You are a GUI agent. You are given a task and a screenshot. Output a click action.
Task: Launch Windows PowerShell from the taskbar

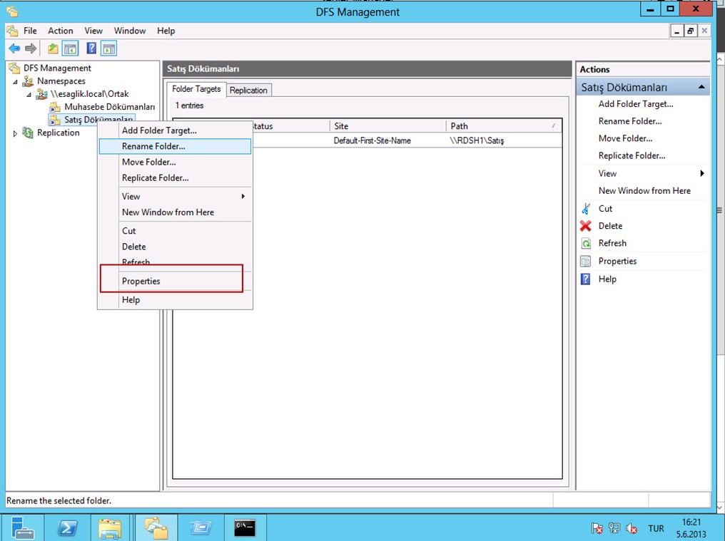click(67, 527)
